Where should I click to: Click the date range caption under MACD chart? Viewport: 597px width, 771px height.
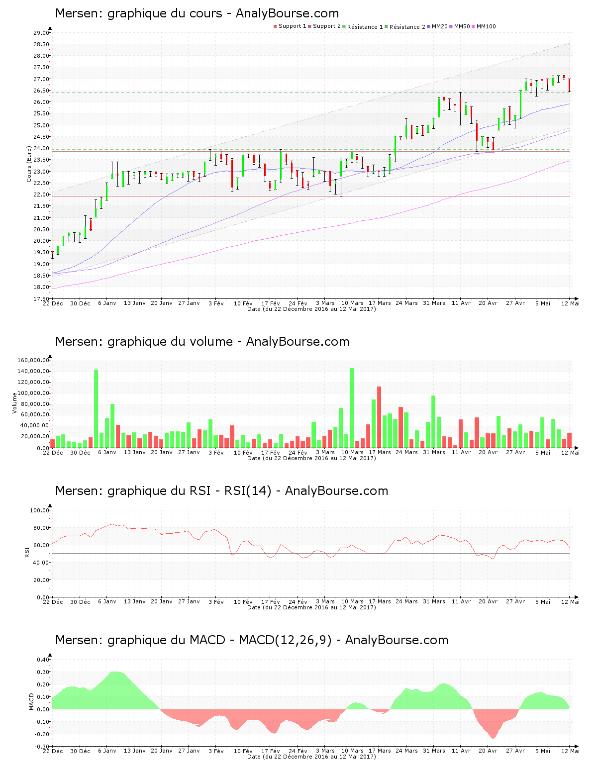[x=311, y=757]
